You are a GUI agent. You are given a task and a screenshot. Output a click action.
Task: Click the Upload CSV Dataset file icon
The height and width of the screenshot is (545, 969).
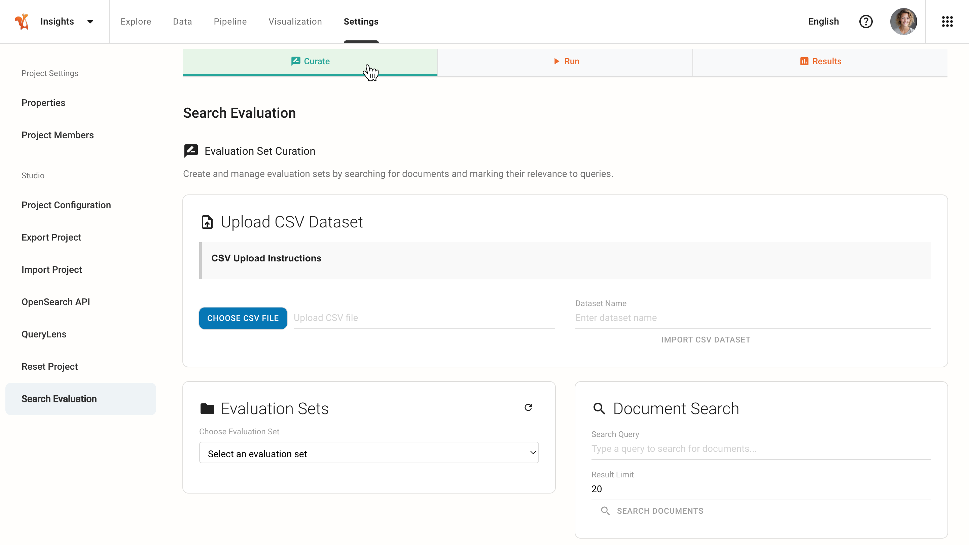207,222
